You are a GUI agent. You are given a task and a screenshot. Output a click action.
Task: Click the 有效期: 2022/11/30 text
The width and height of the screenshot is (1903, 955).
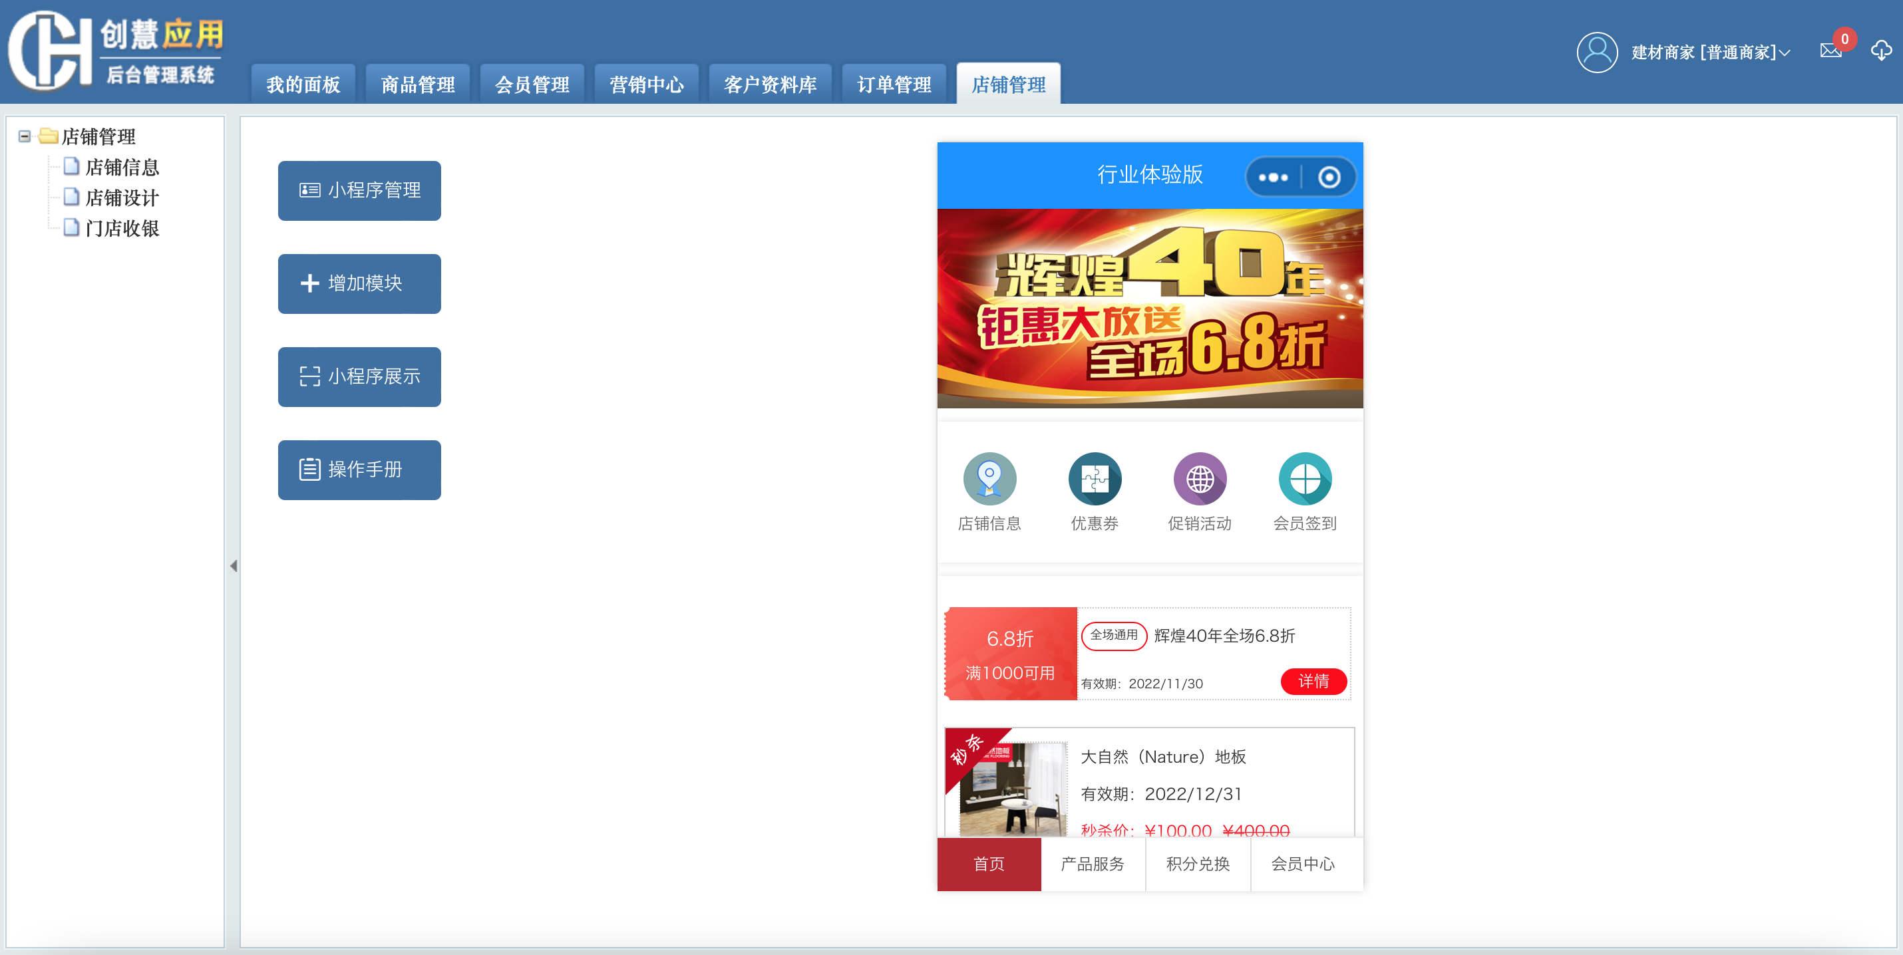pos(1142,684)
